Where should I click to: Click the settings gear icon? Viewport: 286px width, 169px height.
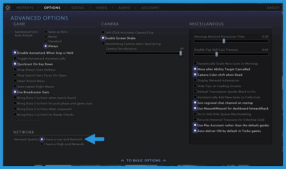(x=8, y=8)
